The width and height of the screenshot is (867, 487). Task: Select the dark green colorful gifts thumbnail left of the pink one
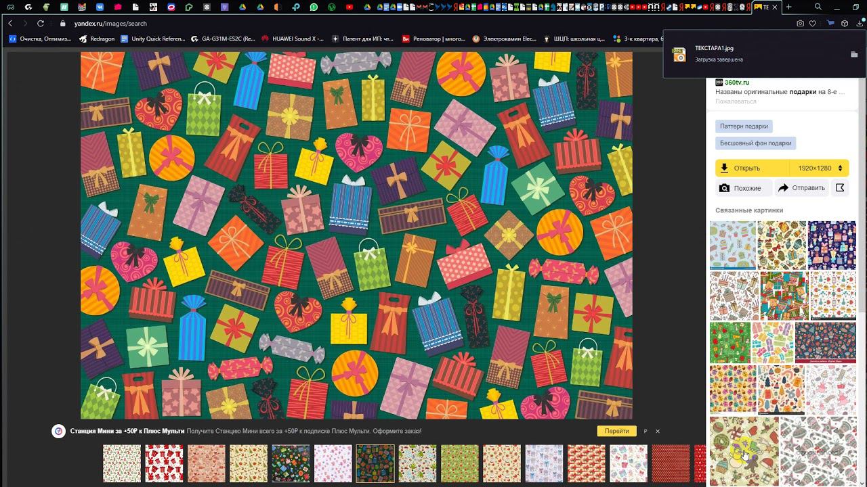point(291,463)
